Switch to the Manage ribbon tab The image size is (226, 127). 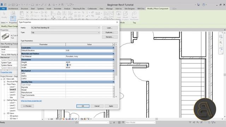pos(109,8)
